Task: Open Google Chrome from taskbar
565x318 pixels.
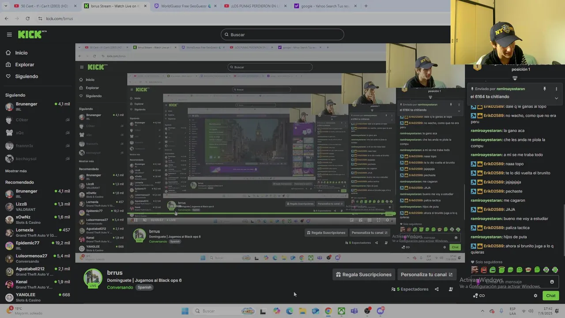Action: [x=328, y=311]
